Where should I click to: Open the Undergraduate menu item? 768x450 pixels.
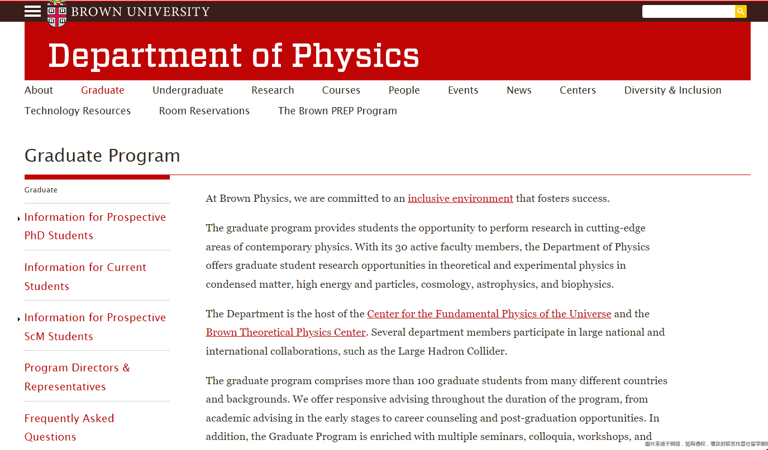tap(188, 90)
